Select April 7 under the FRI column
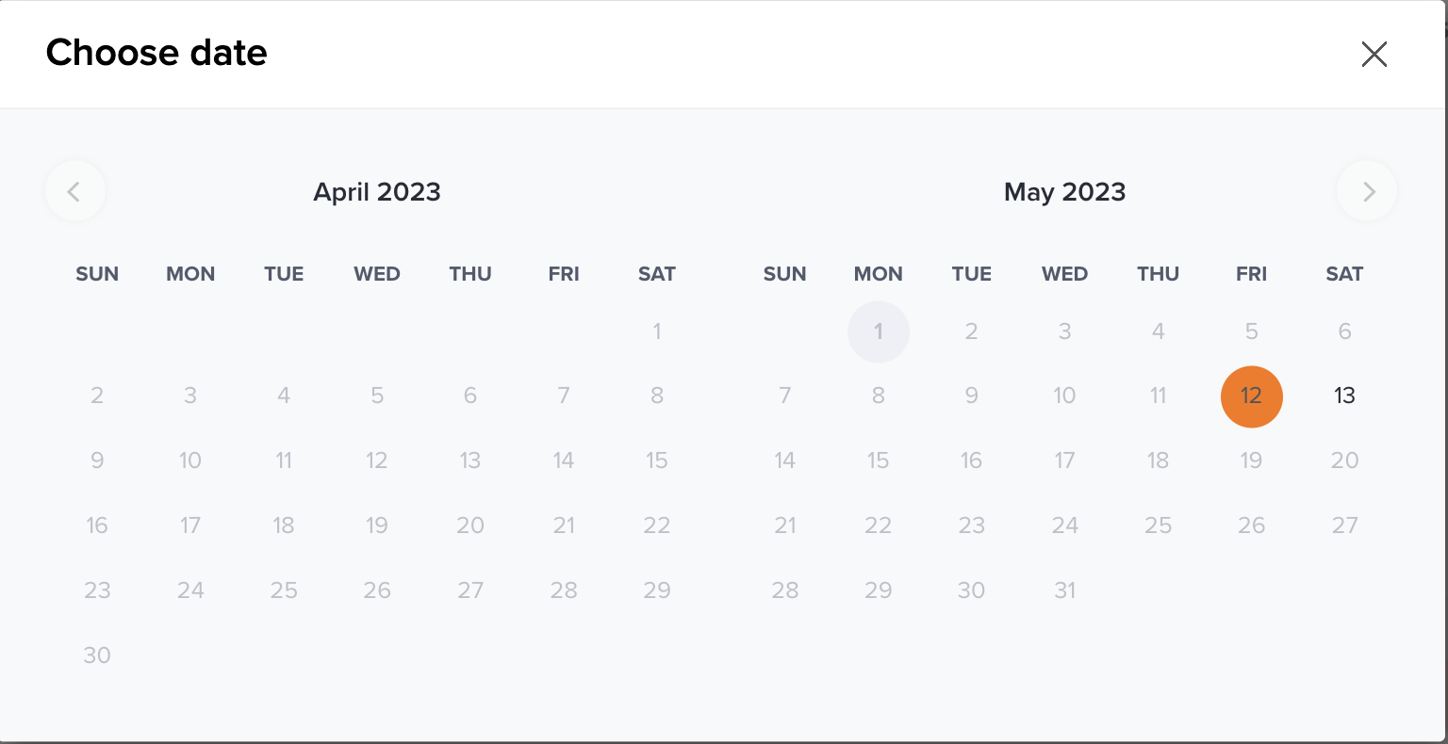 point(564,396)
